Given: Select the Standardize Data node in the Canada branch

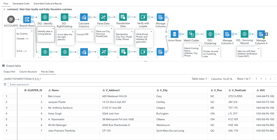Looking at the screenshot, I should coord(123,17).
